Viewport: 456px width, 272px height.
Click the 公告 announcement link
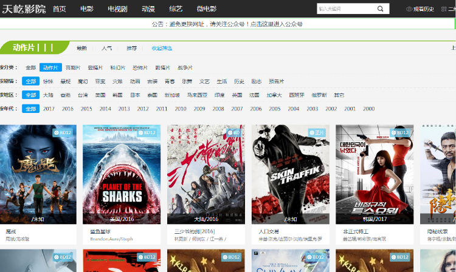227,24
